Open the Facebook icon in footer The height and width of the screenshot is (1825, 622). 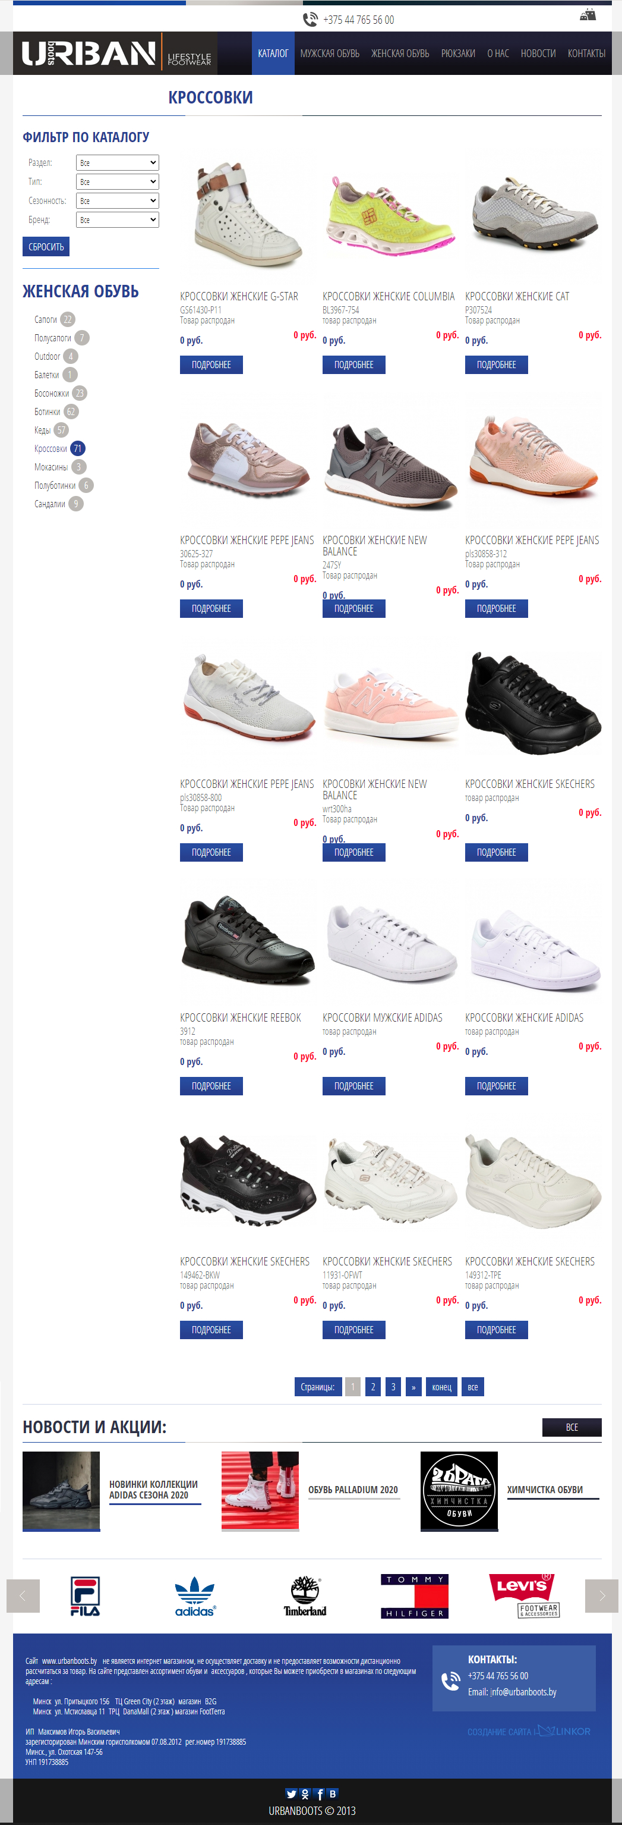319,1794
